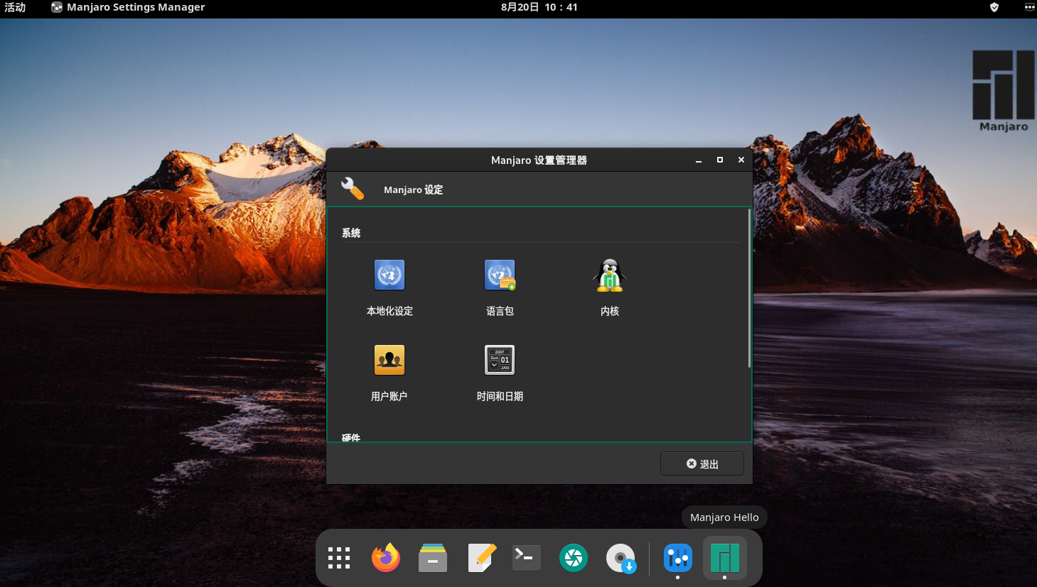
Task: Open the system menu at top-right corner
Action: pyautogui.click(x=1029, y=7)
